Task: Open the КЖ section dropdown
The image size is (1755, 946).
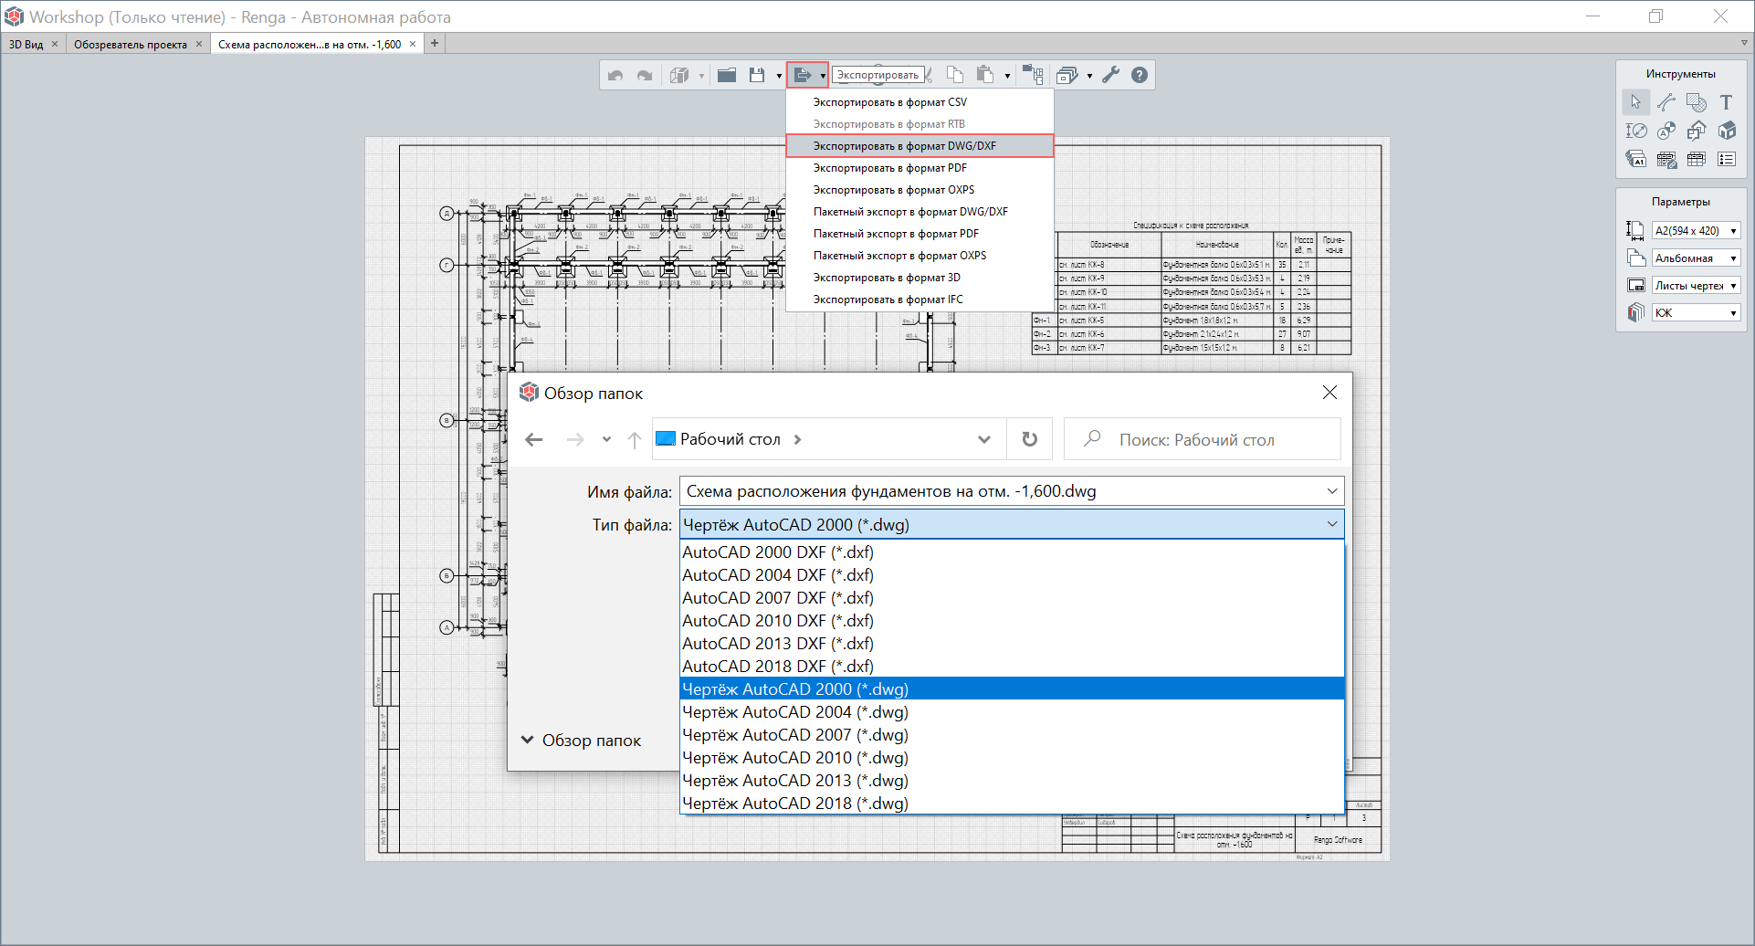Action: coord(1697,313)
